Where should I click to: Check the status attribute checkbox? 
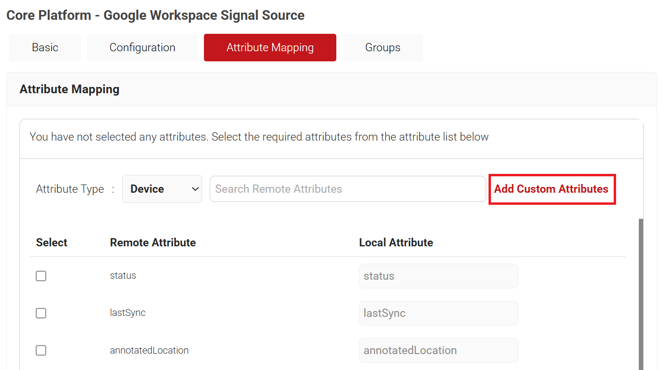[x=41, y=276]
